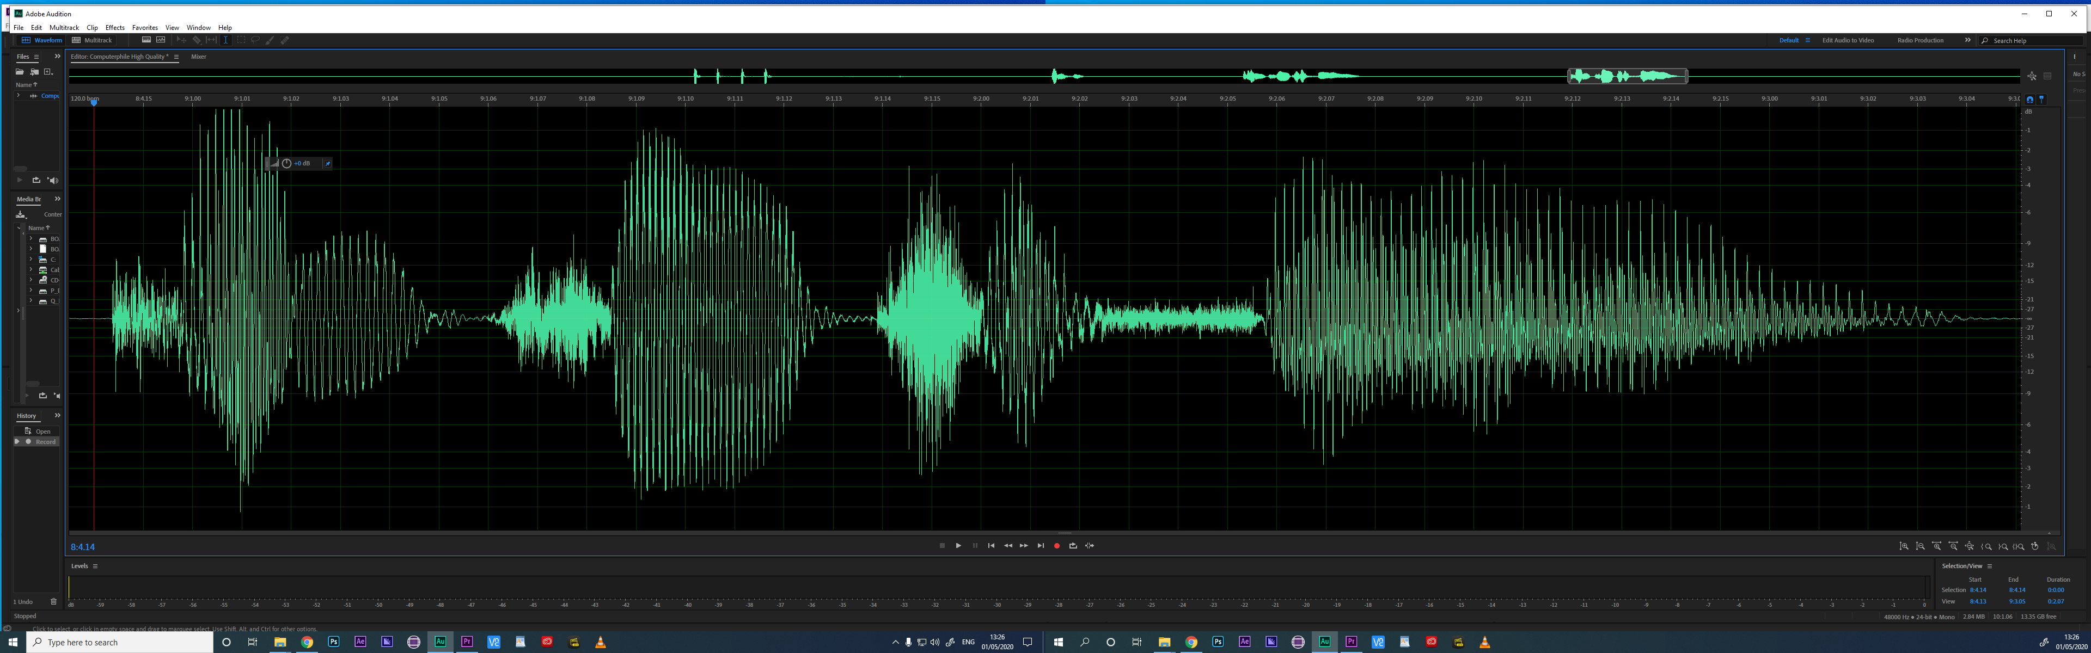2091x653 pixels.
Task: Select Record step in History panel
Action: [x=36, y=442]
